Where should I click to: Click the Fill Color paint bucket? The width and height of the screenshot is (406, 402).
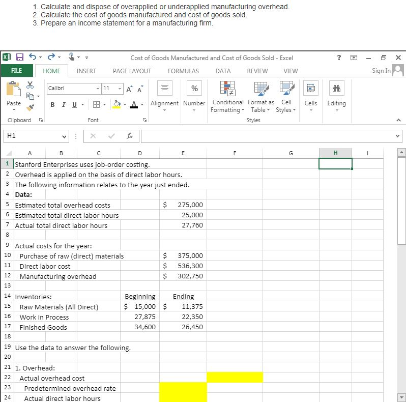point(117,104)
